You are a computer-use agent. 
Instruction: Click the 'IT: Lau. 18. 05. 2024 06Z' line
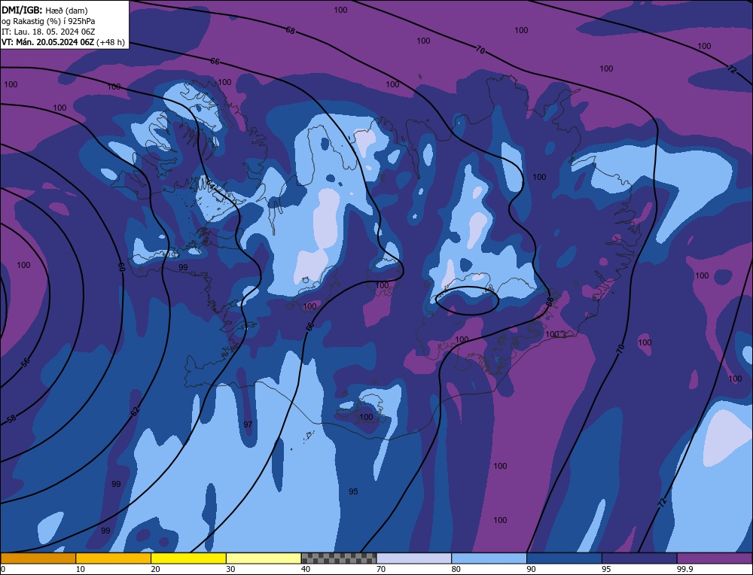pos(48,32)
